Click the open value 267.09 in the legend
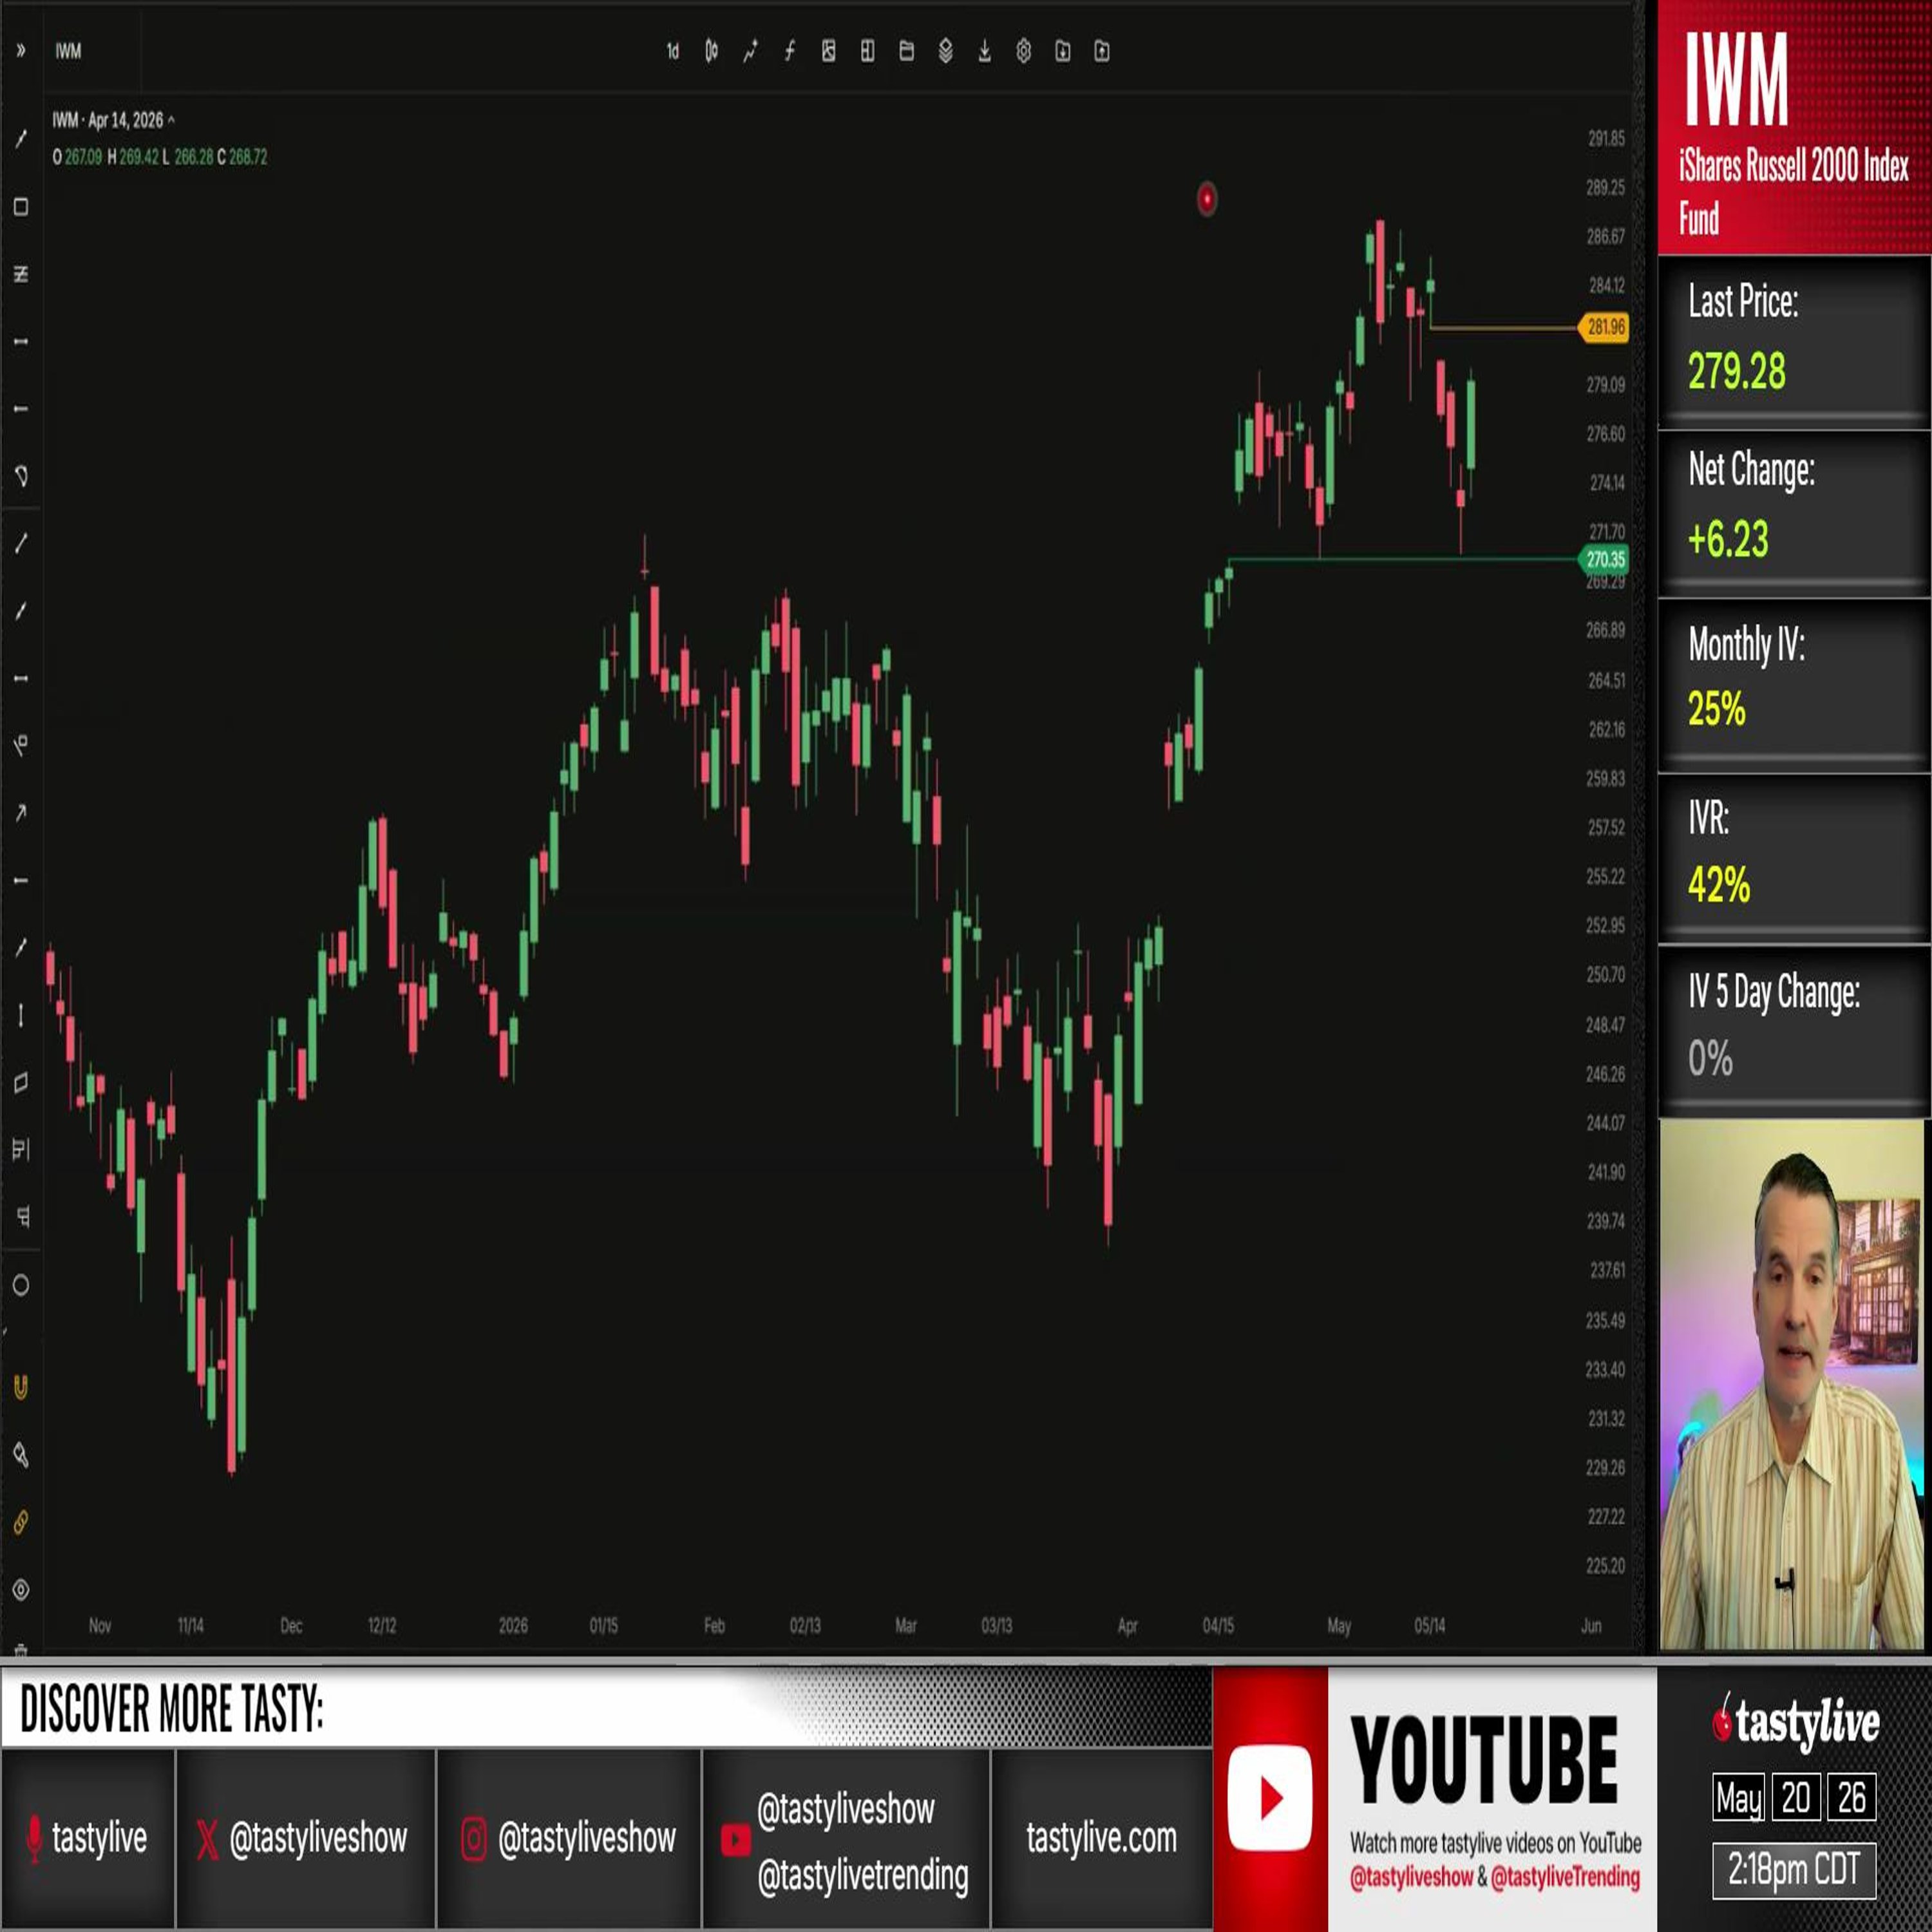 click(83, 157)
